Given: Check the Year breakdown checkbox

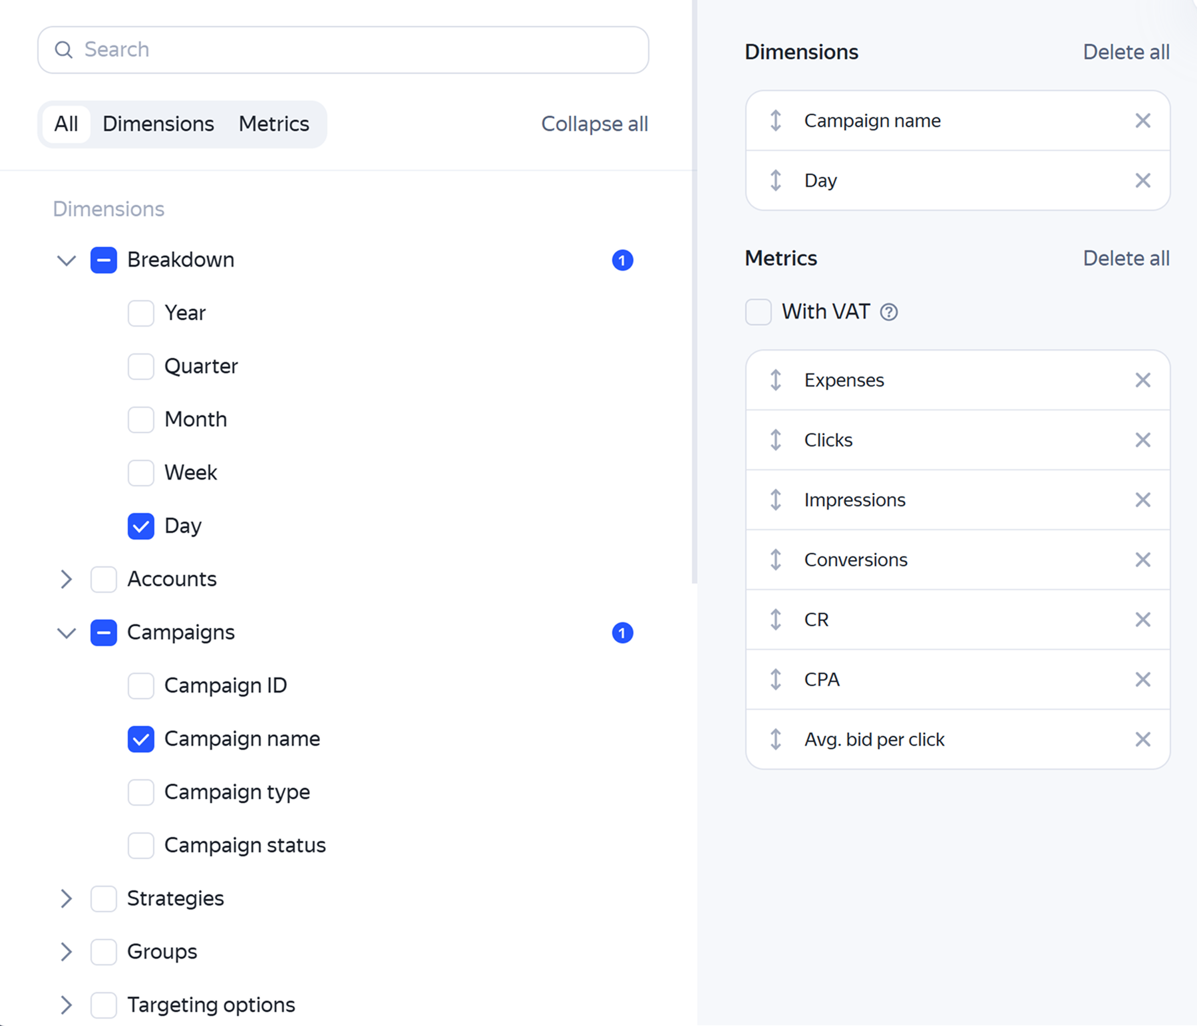Looking at the screenshot, I should (x=141, y=313).
